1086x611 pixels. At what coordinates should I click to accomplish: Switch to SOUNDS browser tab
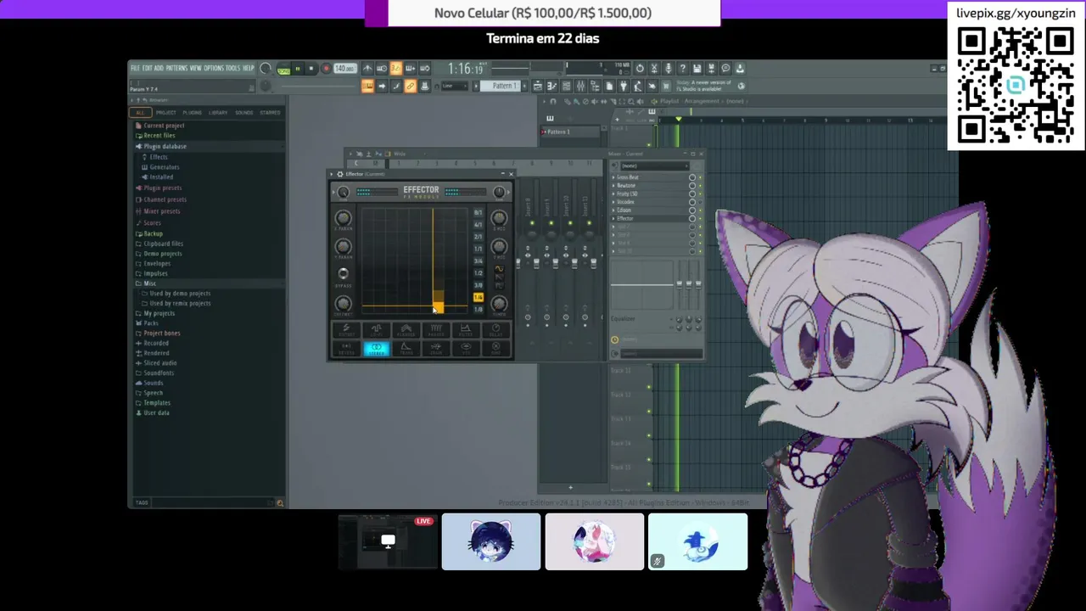click(x=244, y=112)
